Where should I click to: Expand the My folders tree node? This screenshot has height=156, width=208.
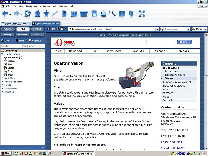point(2,78)
